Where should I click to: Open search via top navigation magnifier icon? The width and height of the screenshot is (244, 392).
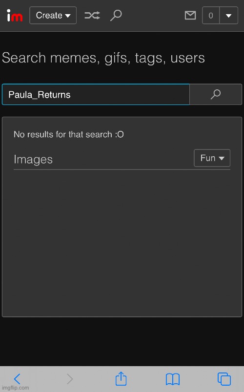[116, 16]
